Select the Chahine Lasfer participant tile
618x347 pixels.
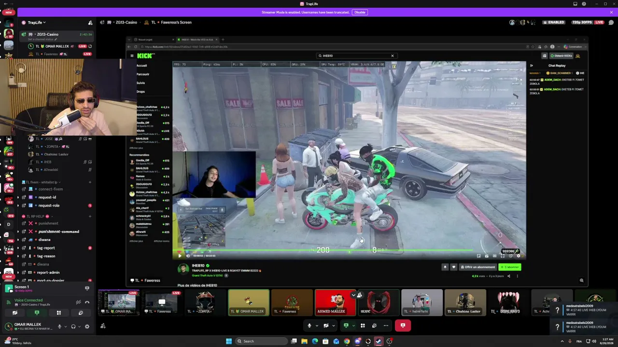[465, 303]
